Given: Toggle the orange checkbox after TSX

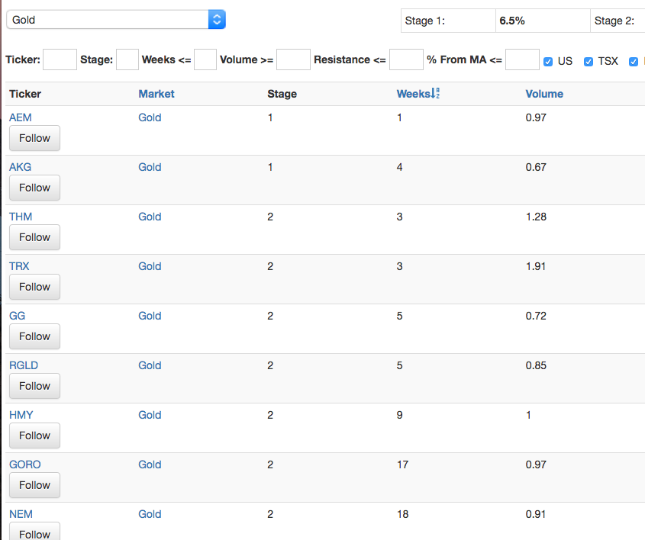Looking at the screenshot, I should [634, 61].
